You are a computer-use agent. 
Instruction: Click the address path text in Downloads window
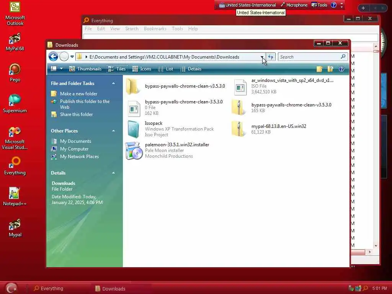[164, 57]
